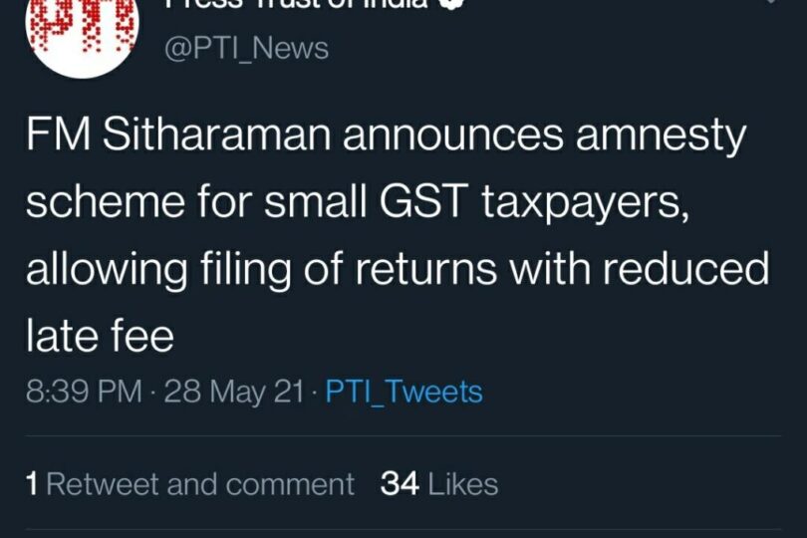Viewport: 807px width, 538px height.
Task: Click the verified badge beside the account name
Action: (x=453, y=4)
